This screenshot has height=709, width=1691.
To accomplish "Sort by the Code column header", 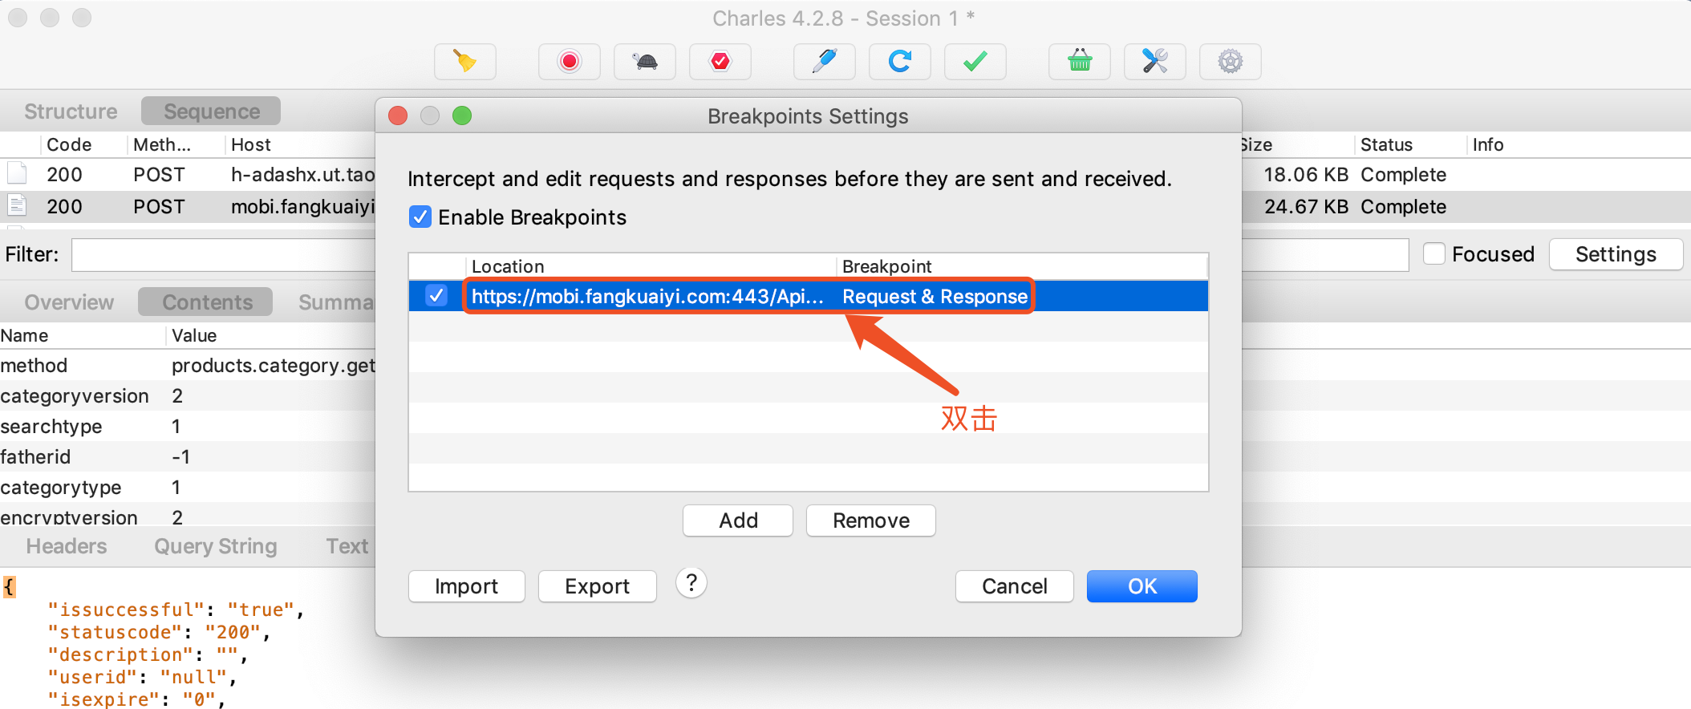I will [x=83, y=144].
